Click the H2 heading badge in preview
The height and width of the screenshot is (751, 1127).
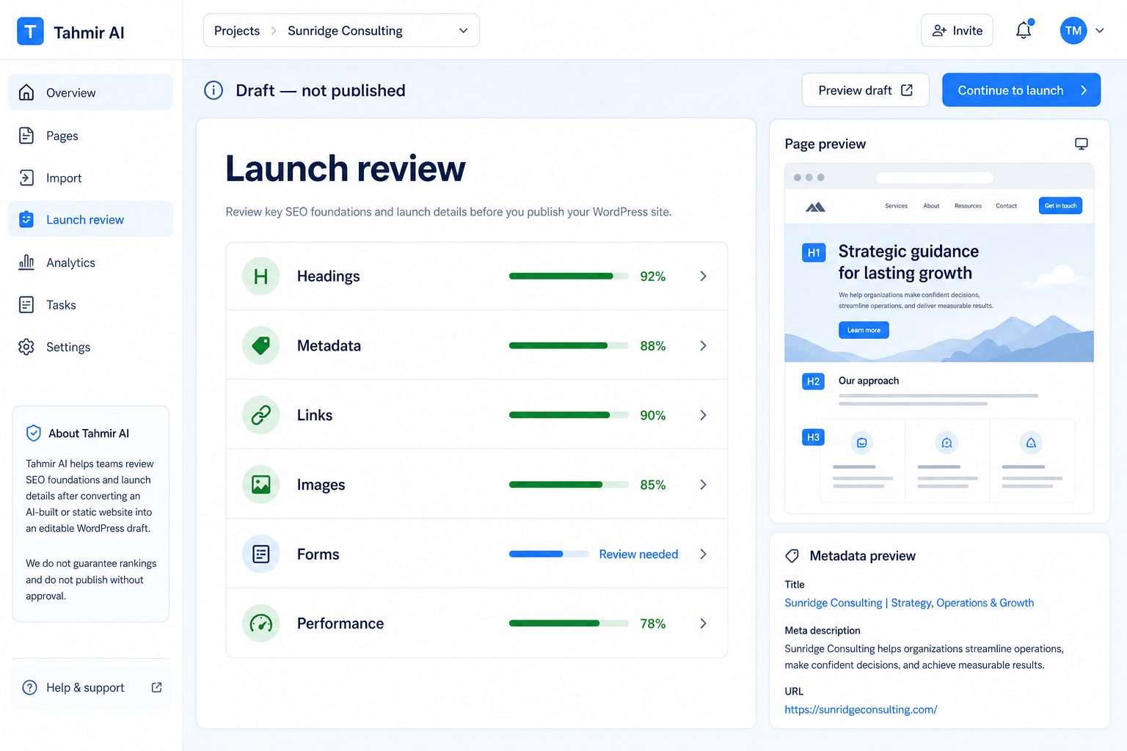[x=813, y=381]
